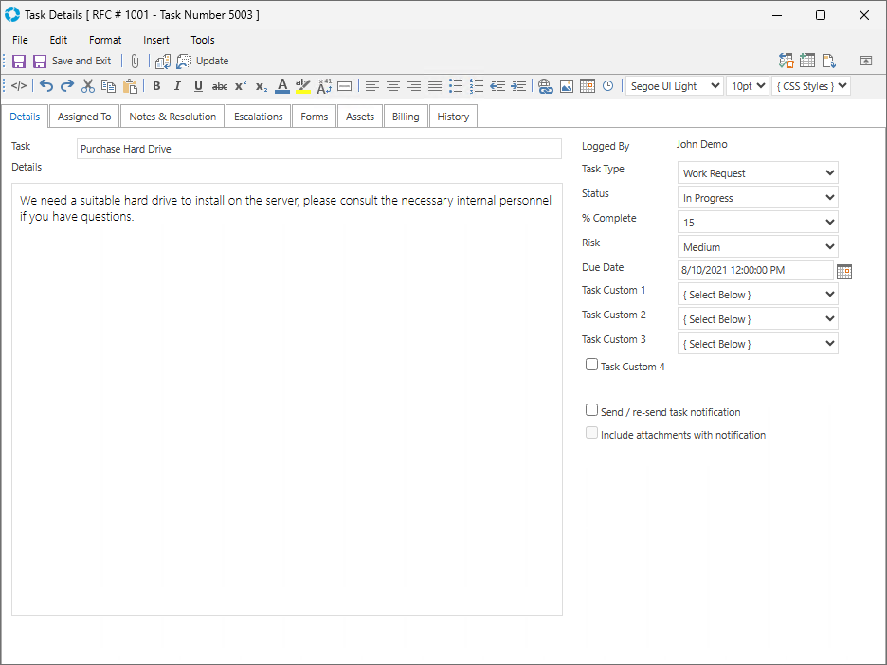Click the insert image icon

coord(566,86)
